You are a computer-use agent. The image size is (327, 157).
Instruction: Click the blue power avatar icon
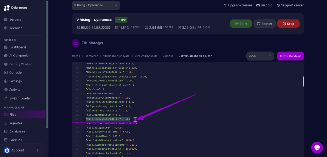click(x=7, y=150)
